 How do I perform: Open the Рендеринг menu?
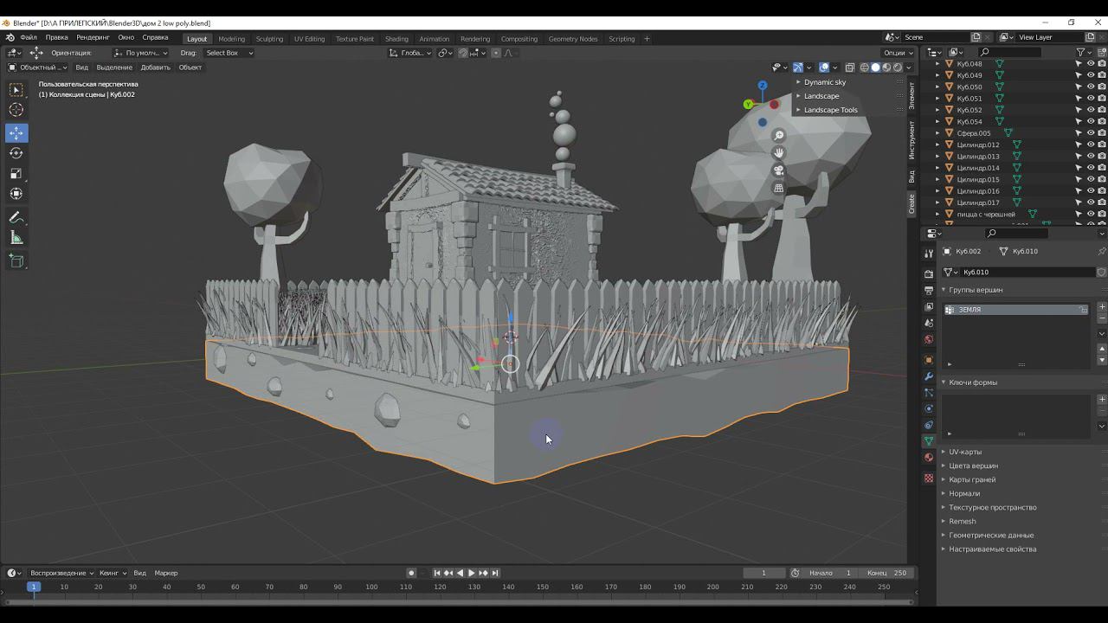tap(93, 38)
